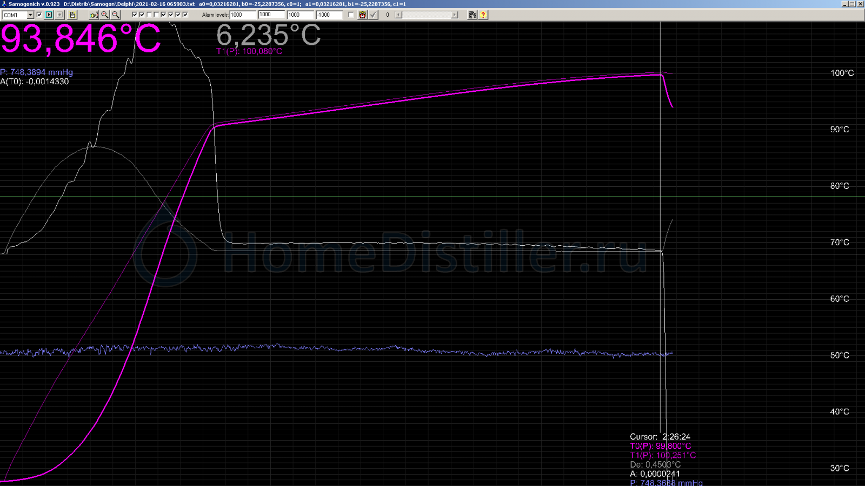The image size is (865, 486).
Task: Toggle the sixth of eight curve checkboxes
Action: point(171,15)
